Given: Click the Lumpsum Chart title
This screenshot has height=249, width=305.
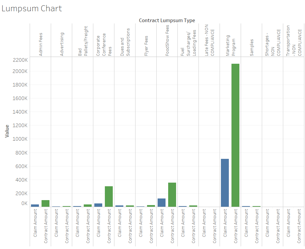Looking at the screenshot, I should coord(32,9).
